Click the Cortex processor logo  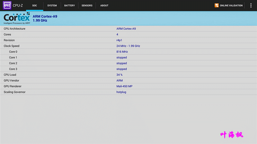[17, 18]
